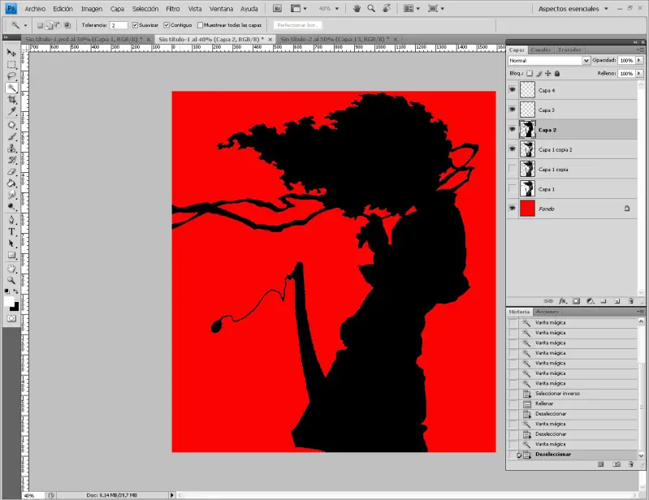The width and height of the screenshot is (649, 500).
Task: Reset to default black and white colors
Action: (x=7, y=291)
